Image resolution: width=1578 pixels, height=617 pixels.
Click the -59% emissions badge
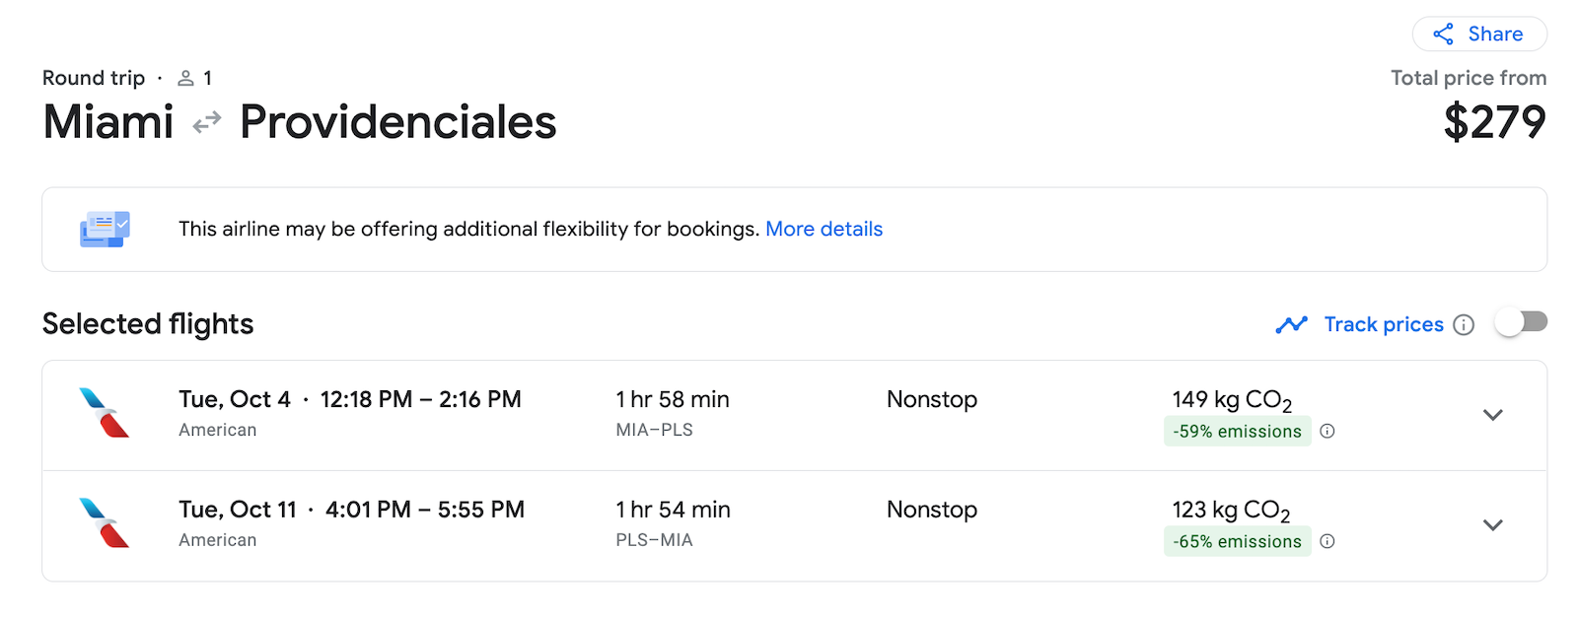coord(1237,431)
